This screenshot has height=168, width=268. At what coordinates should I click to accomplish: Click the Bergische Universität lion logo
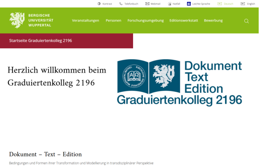tap(17, 20)
